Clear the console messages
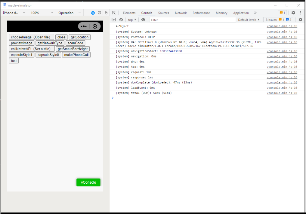306x214 pixels. pos(121,20)
